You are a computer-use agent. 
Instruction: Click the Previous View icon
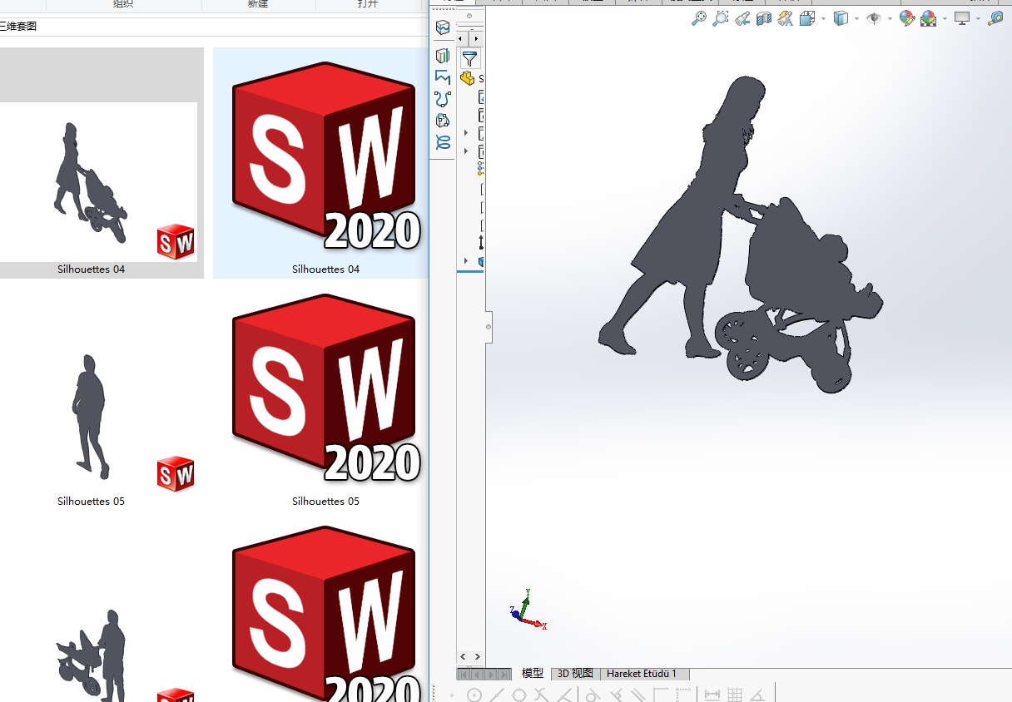(742, 18)
